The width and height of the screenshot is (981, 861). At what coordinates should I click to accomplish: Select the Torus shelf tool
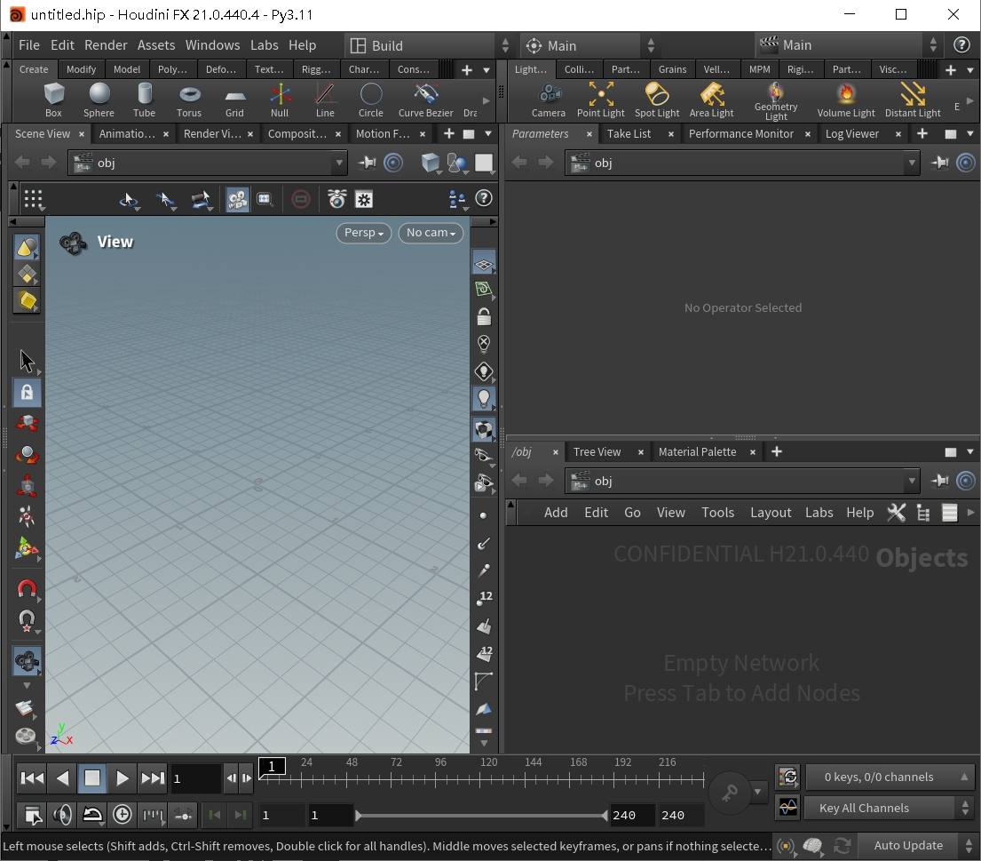click(189, 99)
